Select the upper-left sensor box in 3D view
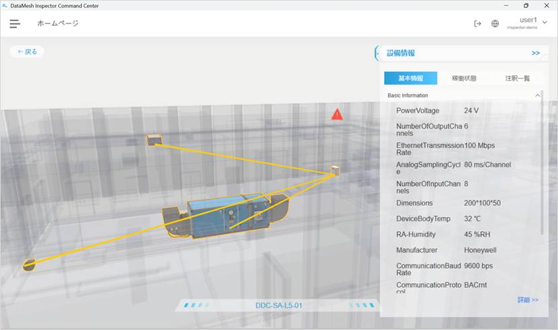Viewport: 558px width, 330px height. point(154,140)
